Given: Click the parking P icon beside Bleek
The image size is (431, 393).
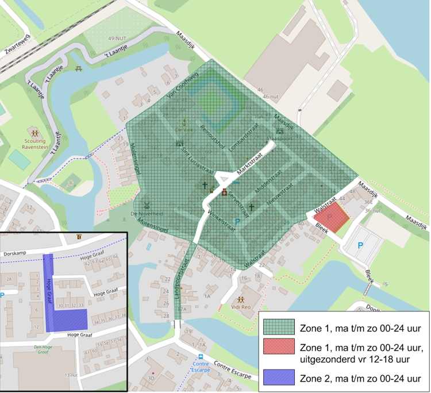Looking at the screenshot, I should 360,245.
